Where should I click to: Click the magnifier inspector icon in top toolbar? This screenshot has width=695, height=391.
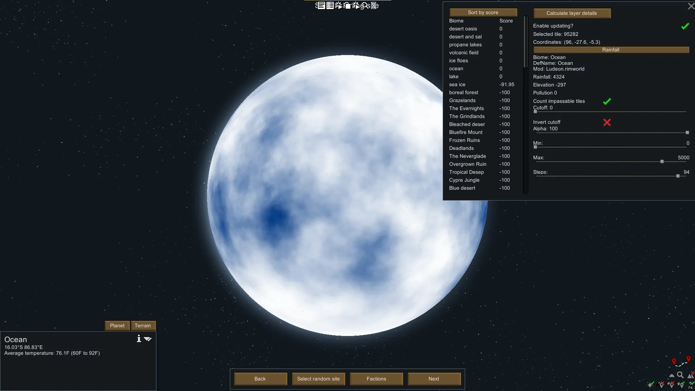coord(365,5)
